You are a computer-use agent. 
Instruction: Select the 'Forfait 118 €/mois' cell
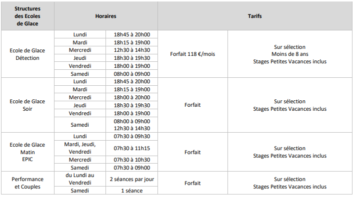click(x=192, y=54)
